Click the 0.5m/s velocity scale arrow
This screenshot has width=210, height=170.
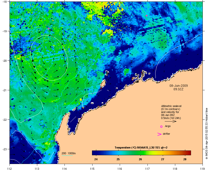(x=170, y=121)
